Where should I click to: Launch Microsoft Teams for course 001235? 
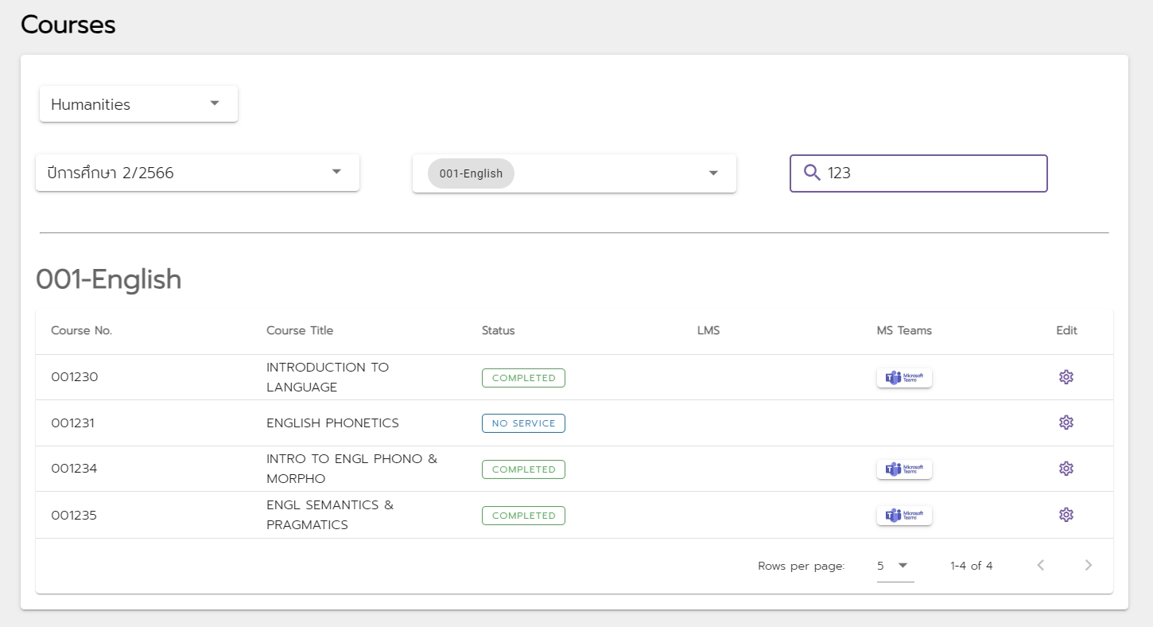point(904,516)
